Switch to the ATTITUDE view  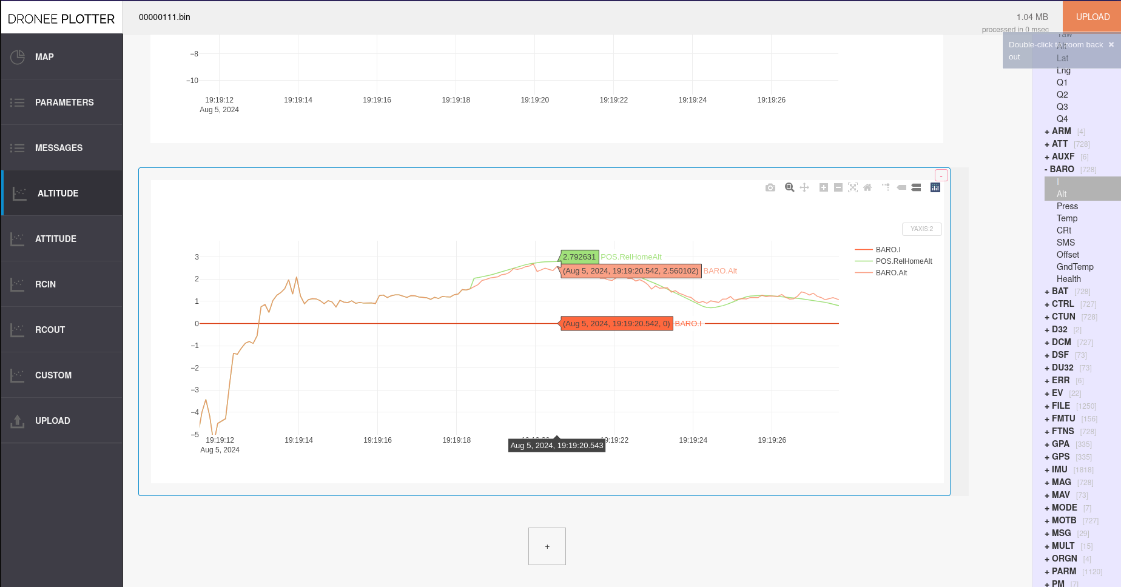pos(55,238)
